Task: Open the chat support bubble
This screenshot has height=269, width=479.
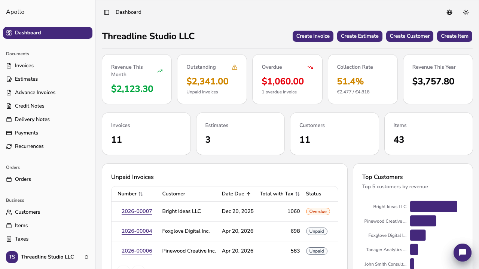Action: tap(462, 253)
